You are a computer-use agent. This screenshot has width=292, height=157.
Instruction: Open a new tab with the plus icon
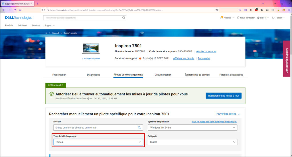[x=37, y=4]
